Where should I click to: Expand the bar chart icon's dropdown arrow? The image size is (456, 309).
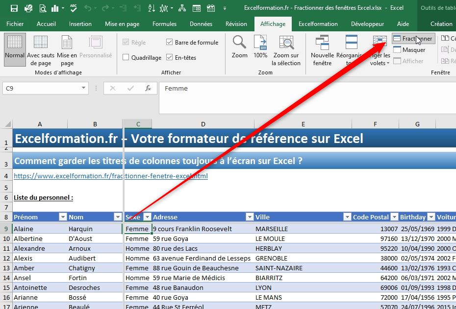click(x=63, y=8)
